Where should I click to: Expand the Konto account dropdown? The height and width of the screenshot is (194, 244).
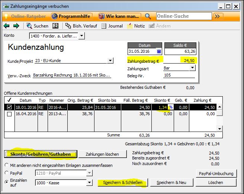(81, 36)
